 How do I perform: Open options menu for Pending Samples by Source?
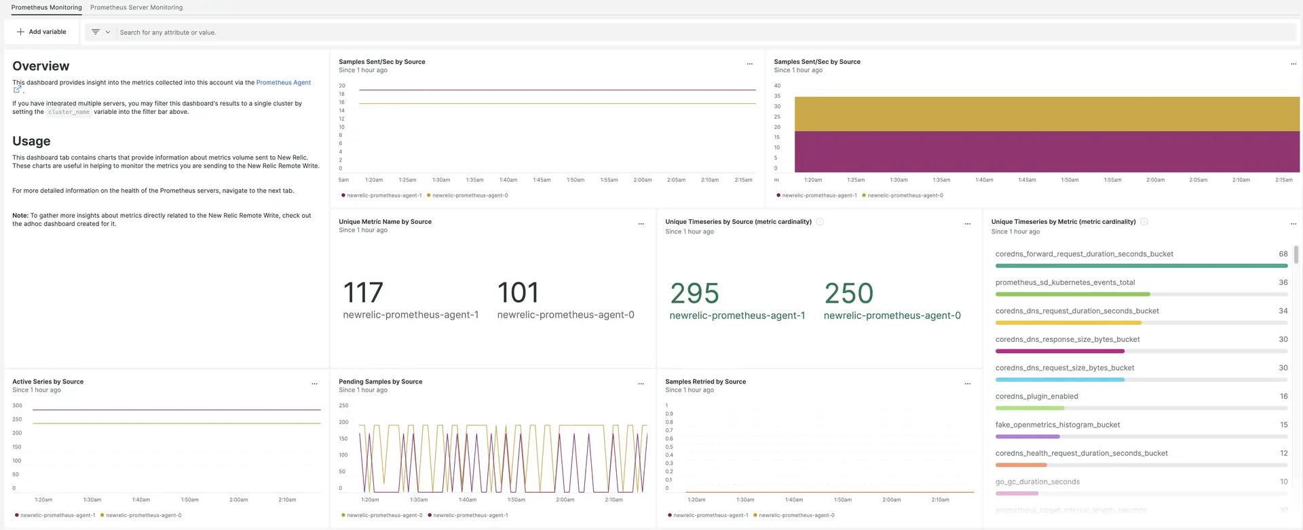pyautogui.click(x=641, y=384)
